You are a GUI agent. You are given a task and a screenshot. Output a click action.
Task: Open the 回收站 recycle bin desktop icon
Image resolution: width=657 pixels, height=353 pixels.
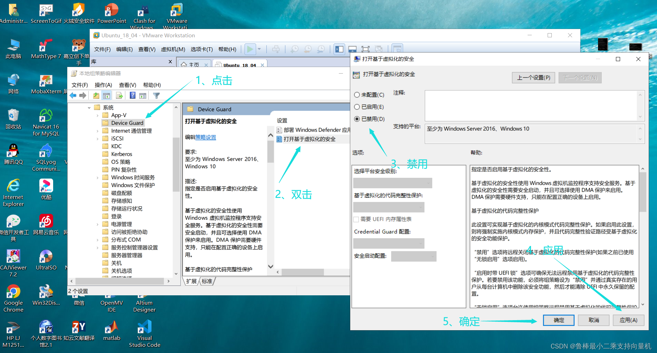click(13, 119)
